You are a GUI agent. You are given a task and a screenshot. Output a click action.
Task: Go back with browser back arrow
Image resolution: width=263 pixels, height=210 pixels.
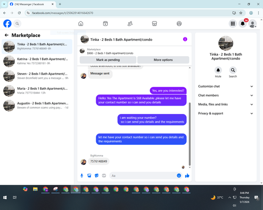pos(5,13)
